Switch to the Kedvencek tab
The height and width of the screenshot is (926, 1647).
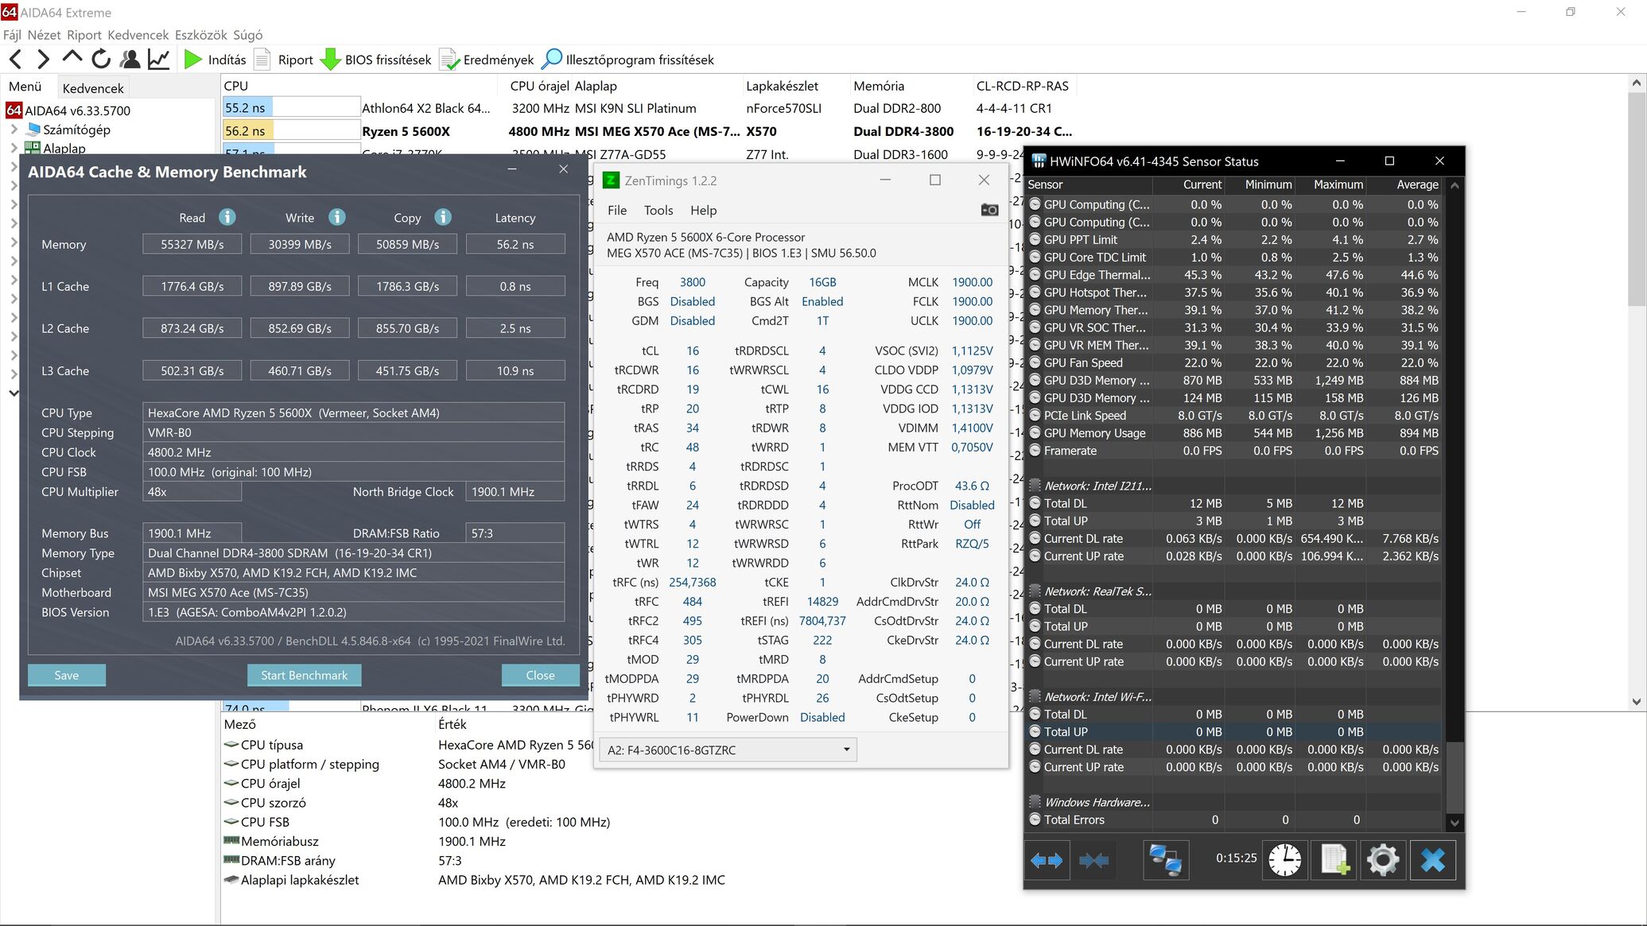click(93, 87)
